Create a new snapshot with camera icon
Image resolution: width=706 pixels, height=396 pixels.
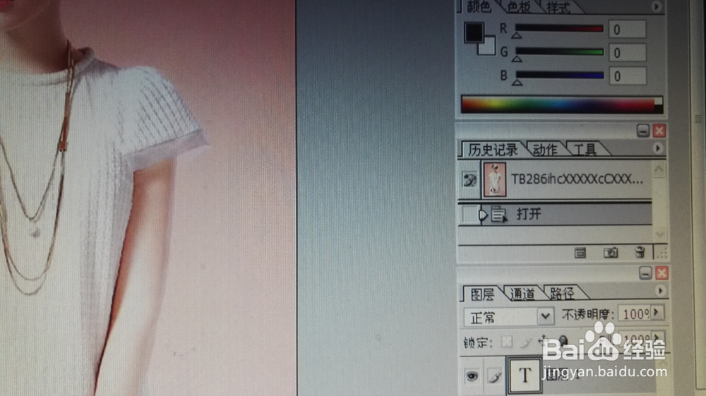[x=611, y=253]
